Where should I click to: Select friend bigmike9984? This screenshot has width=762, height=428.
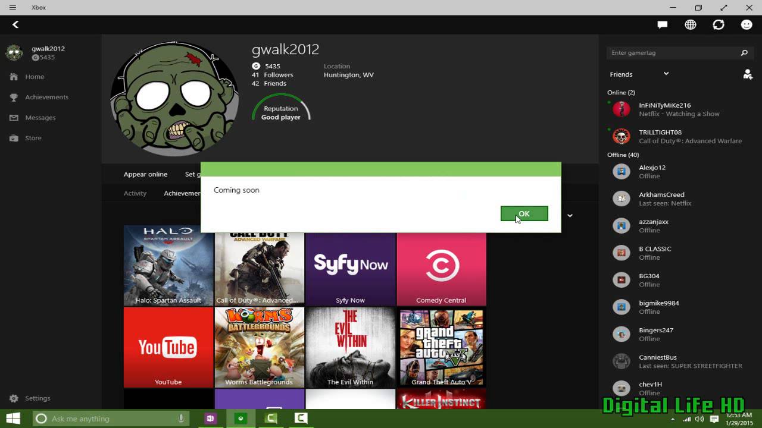pyautogui.click(x=680, y=307)
